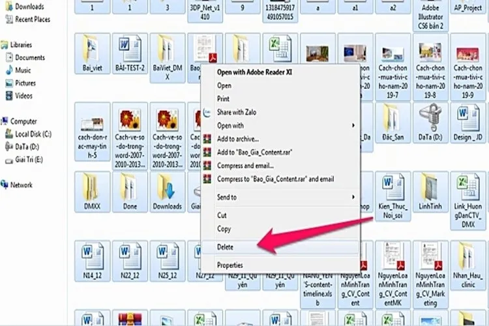Image resolution: width=489 pixels, height=326 pixels.
Task: Choose Properties from the context menu
Action: tap(230, 265)
